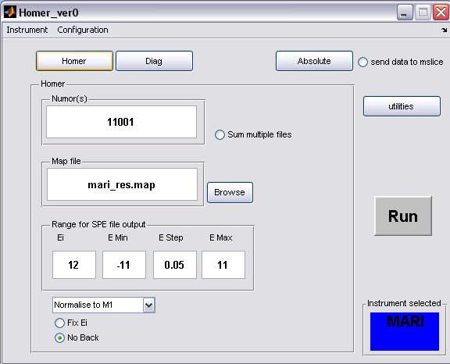Expand the Normalise to M1 dropdown arrow

pyautogui.click(x=149, y=305)
